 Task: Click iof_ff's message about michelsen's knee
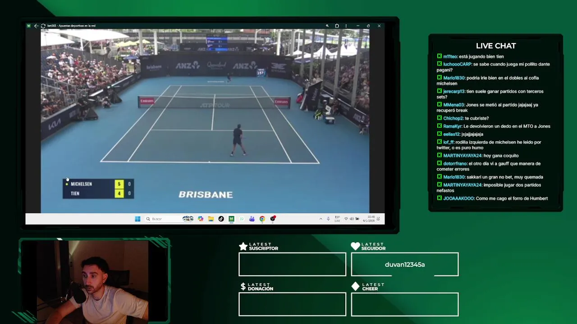coord(489,145)
